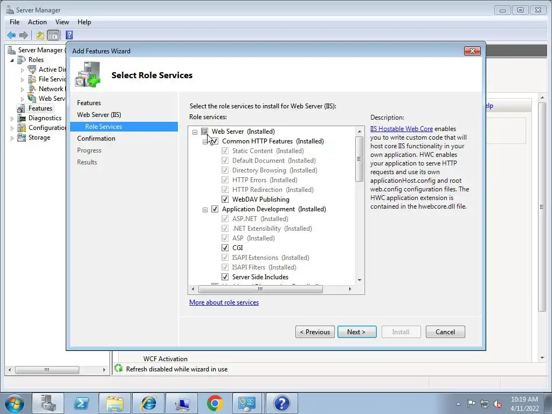Image resolution: width=552 pixels, height=414 pixels.
Task: Click the HTTP Redirection checkbox
Action: click(225, 190)
